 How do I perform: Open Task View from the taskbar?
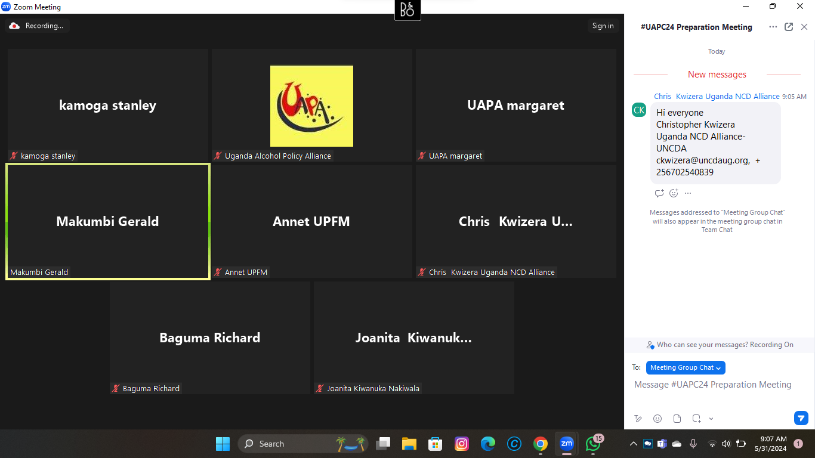[383, 444]
